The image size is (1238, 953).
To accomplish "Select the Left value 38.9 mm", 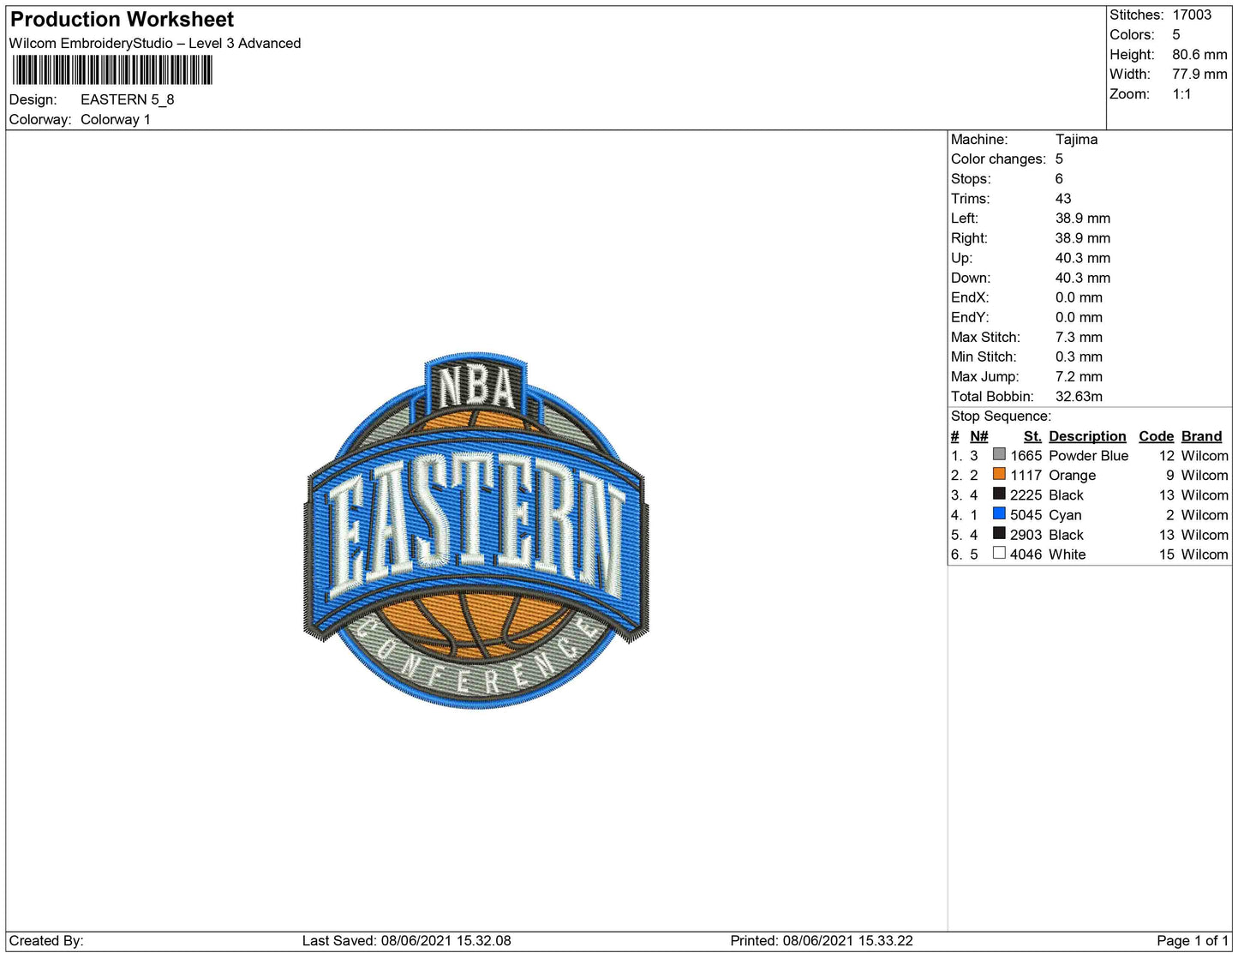I will coord(1083,218).
